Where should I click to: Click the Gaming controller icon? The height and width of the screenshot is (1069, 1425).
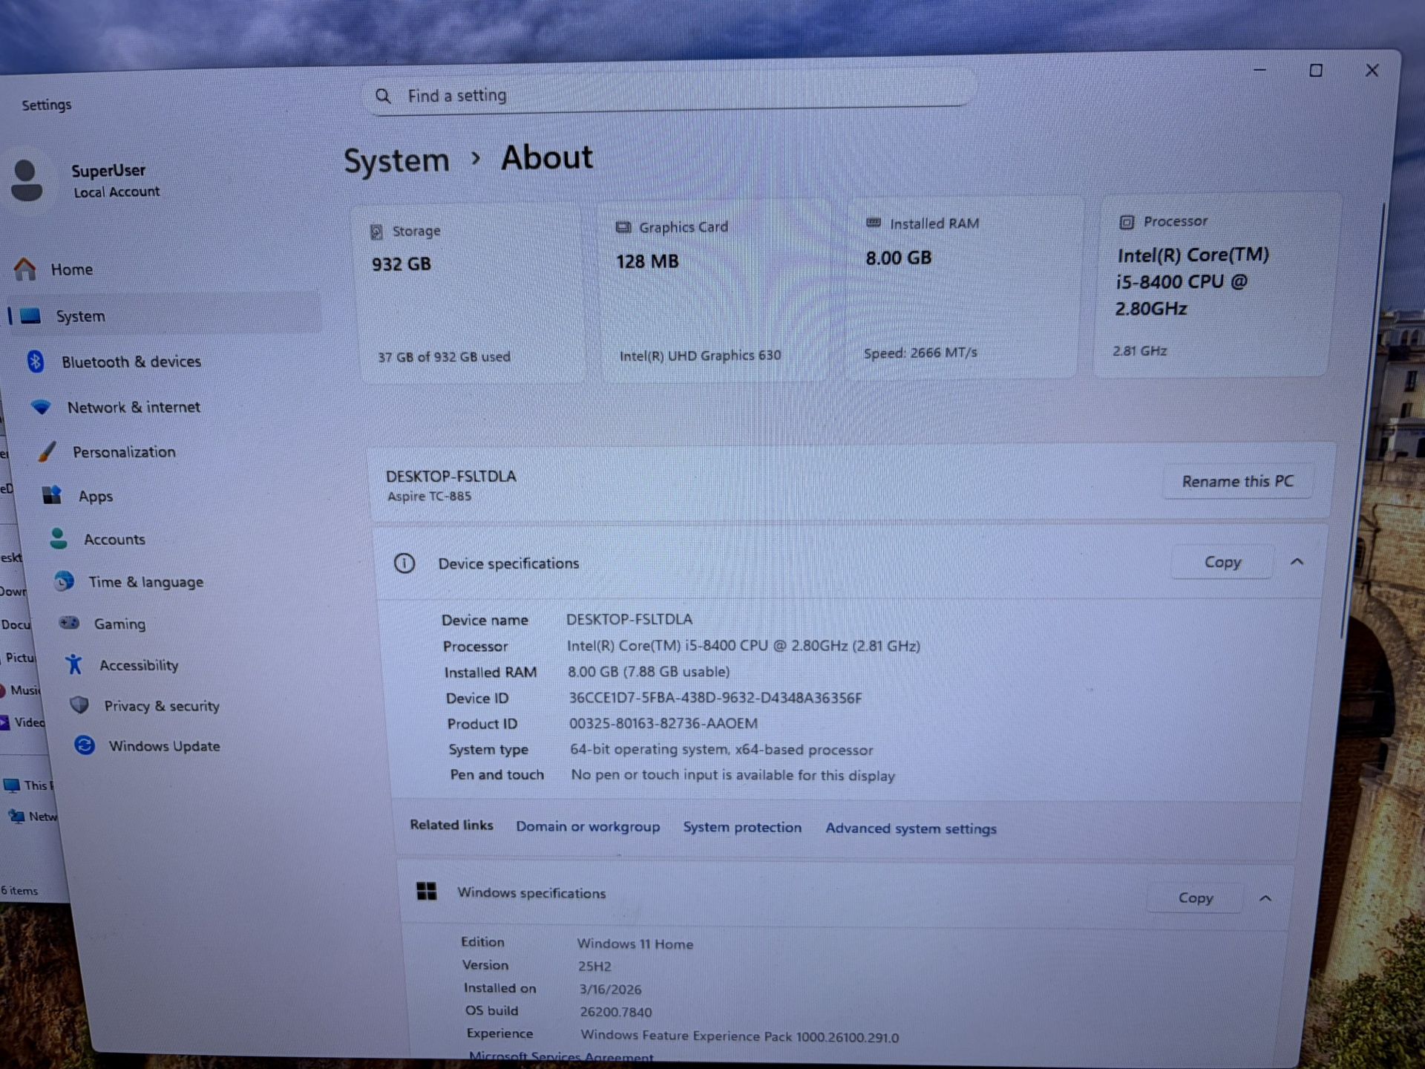[69, 623]
